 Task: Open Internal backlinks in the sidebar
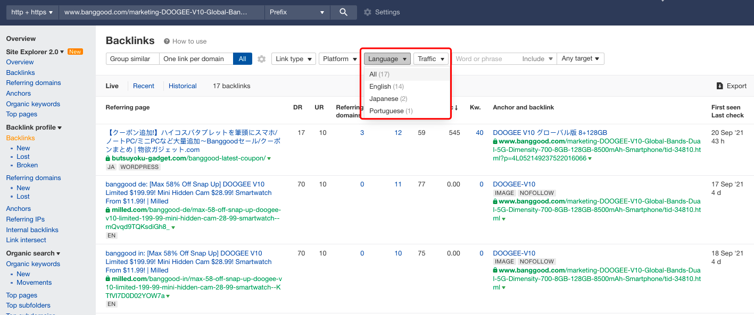pos(32,230)
